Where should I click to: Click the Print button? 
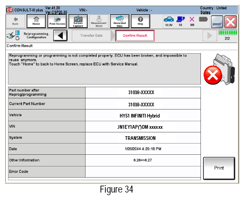coord(219,168)
